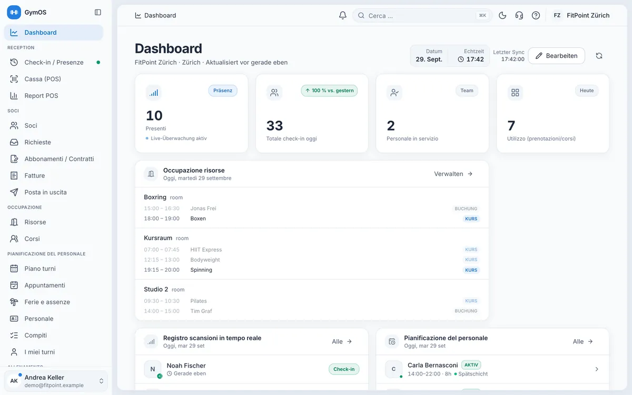Click Noah Fischer's Check-in badge
The width and height of the screenshot is (632, 395).
click(344, 369)
